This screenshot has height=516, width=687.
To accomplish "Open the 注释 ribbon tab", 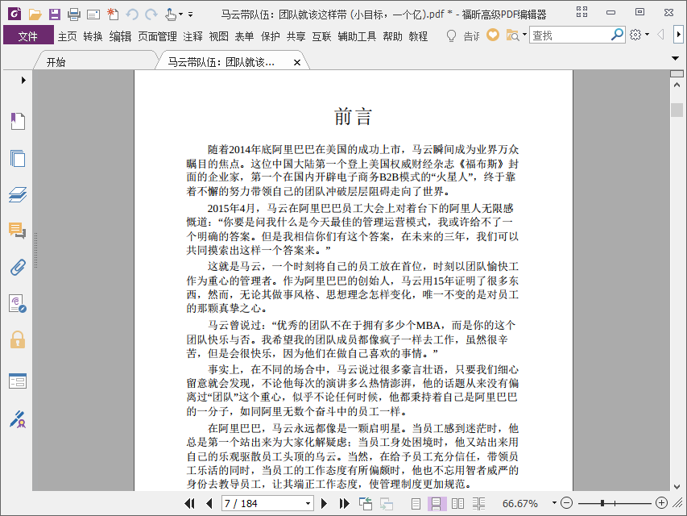I will (x=192, y=36).
